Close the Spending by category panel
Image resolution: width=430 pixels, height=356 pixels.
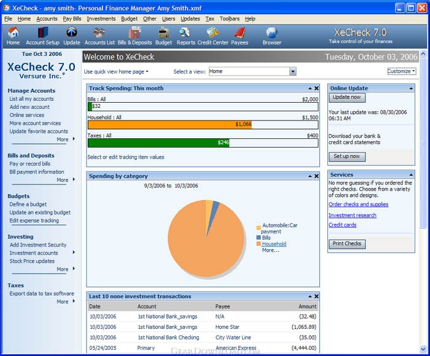(x=316, y=176)
